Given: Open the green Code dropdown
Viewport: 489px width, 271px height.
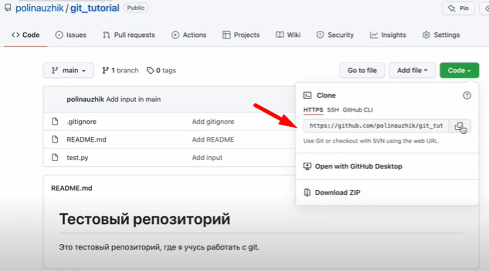Looking at the screenshot, I should 459,70.
